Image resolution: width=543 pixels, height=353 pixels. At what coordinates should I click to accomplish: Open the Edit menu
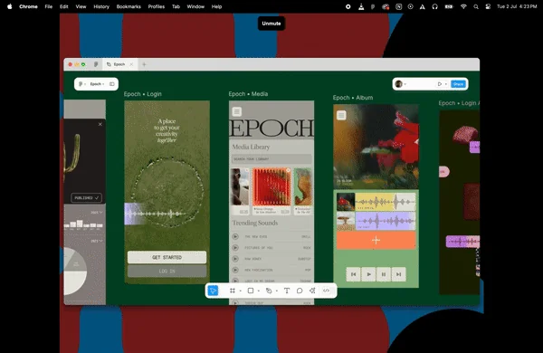63,6
